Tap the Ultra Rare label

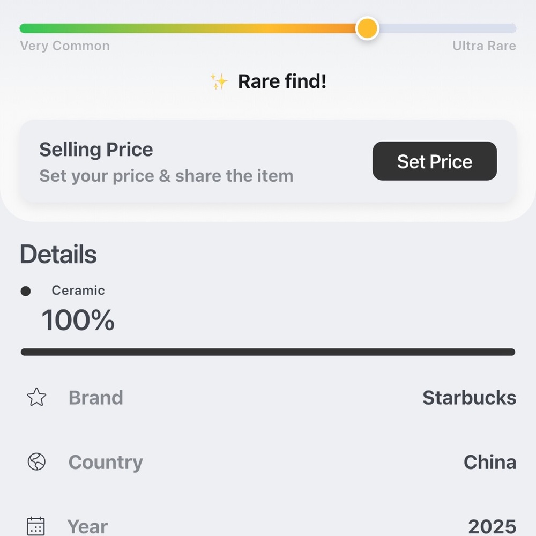[x=485, y=46]
